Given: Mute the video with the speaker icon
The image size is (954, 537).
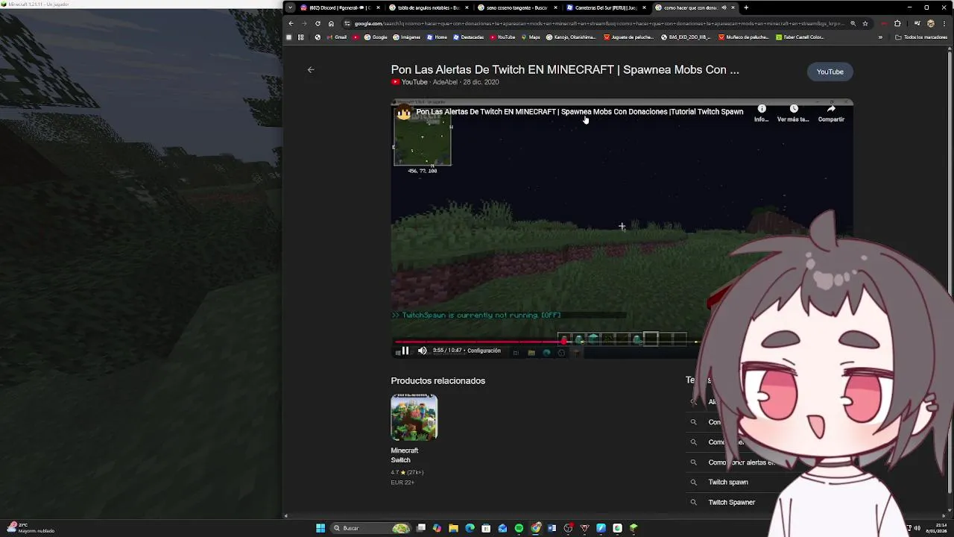Looking at the screenshot, I should pyautogui.click(x=423, y=351).
